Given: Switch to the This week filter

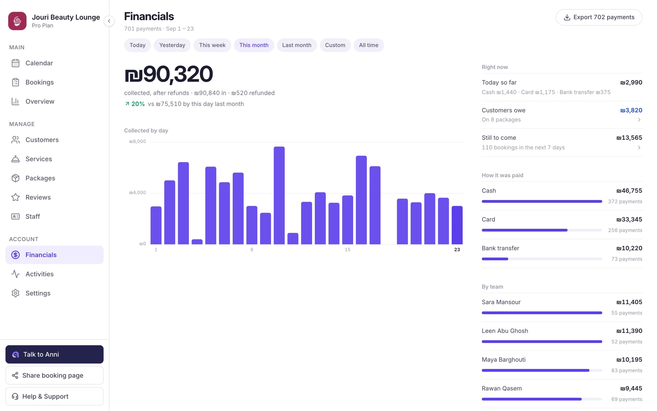Looking at the screenshot, I should [212, 45].
